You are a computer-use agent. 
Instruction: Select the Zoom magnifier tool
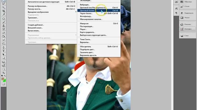tap(3, 72)
